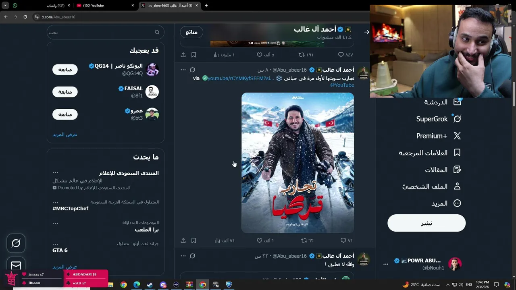
Task: Open more options on والله لا تعليق post
Action: [183, 256]
